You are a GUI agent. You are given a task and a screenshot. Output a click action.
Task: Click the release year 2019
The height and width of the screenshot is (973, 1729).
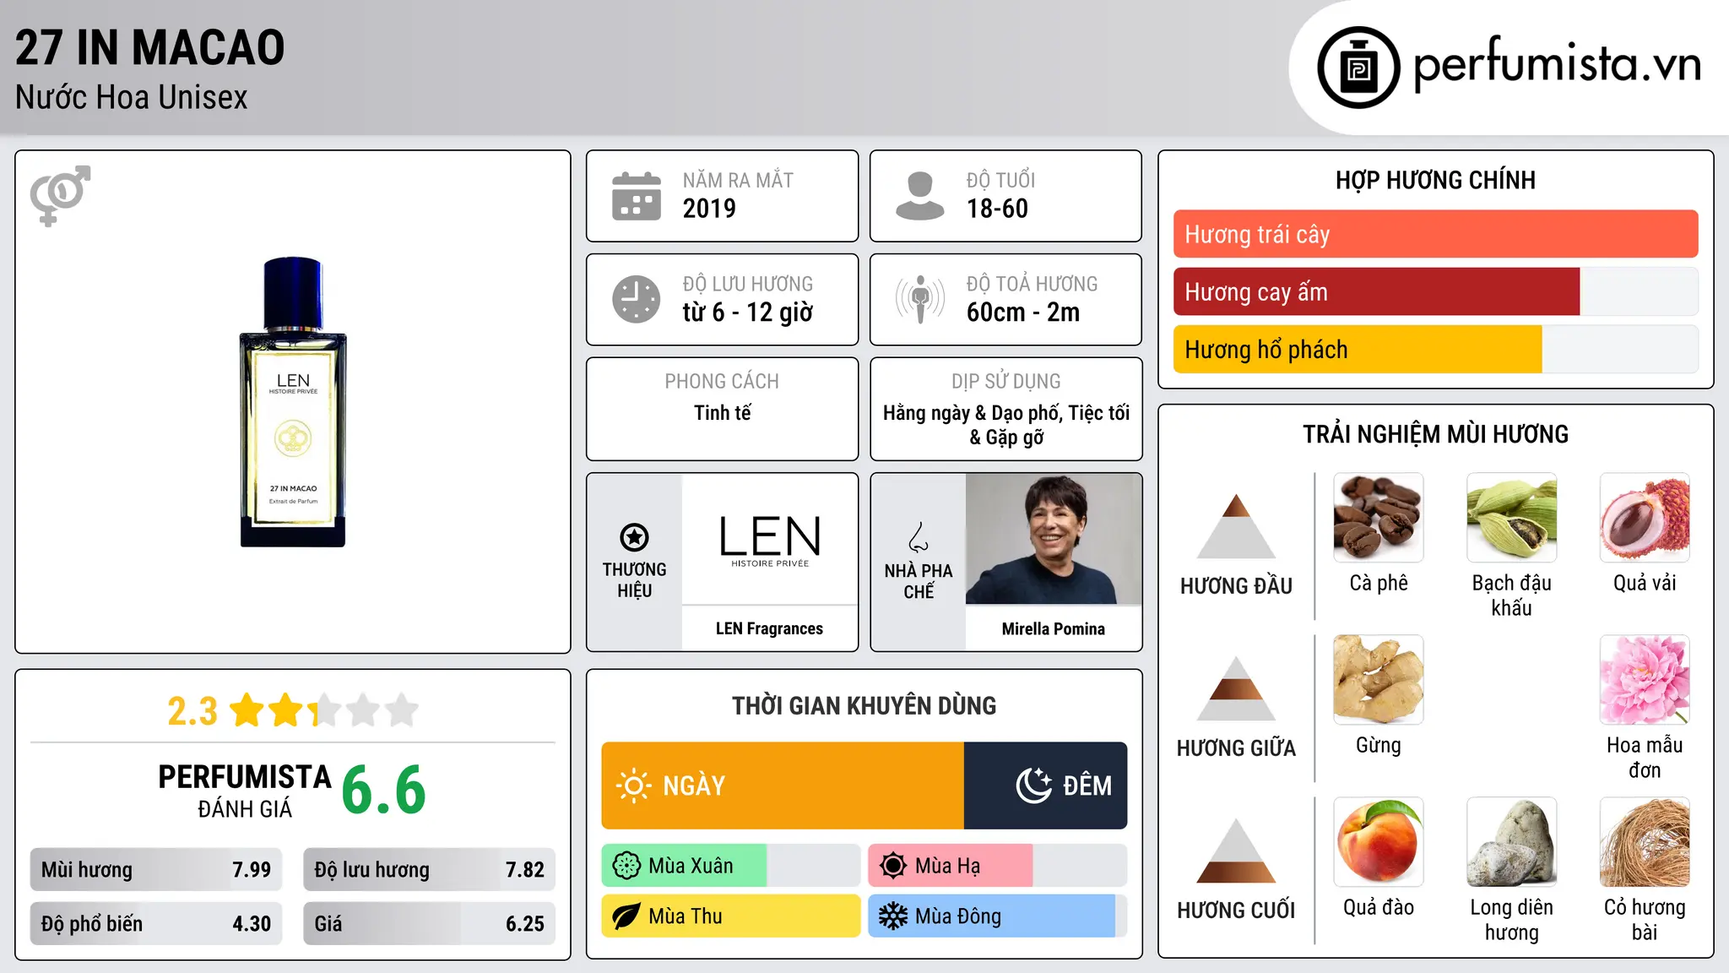pos(709,209)
